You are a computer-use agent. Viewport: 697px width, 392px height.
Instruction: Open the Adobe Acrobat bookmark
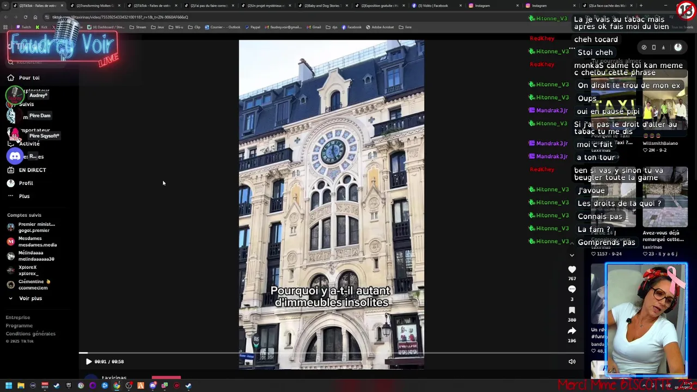point(381,27)
